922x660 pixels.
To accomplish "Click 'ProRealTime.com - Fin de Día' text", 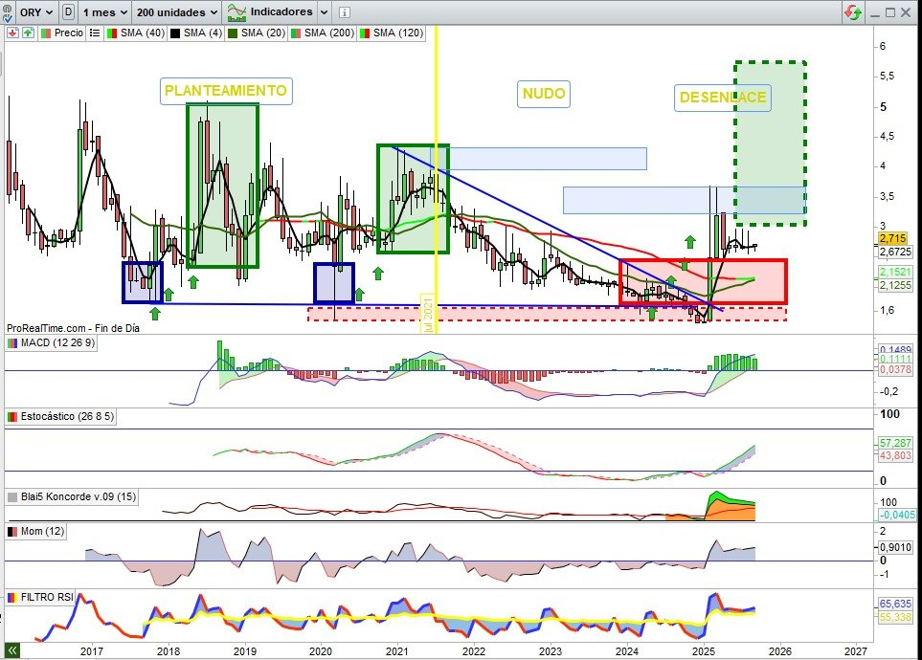I will point(73,328).
